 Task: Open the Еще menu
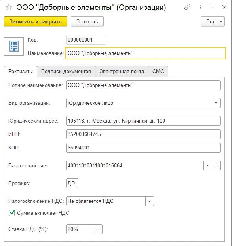pyautogui.click(x=213, y=21)
